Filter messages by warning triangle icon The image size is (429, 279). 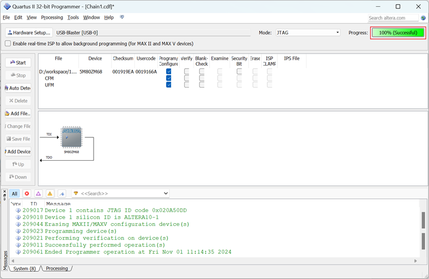pyautogui.click(x=50, y=194)
